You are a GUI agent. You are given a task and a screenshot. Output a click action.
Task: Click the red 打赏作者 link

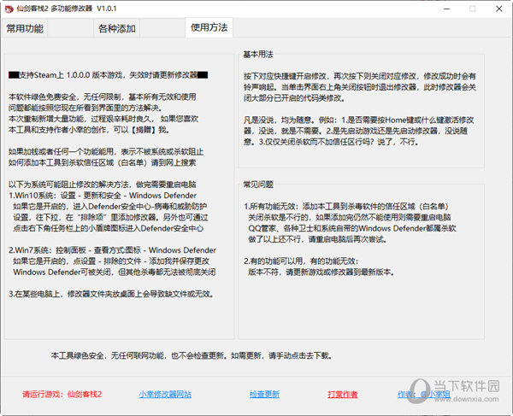pyautogui.click(x=343, y=394)
